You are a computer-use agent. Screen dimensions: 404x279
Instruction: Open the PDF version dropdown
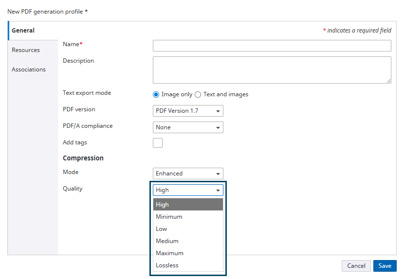click(x=188, y=111)
